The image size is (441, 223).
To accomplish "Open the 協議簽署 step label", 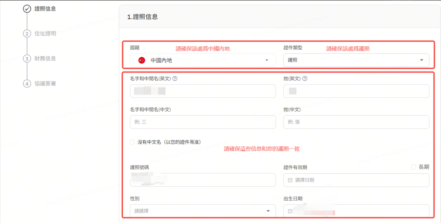I will 45,83.
